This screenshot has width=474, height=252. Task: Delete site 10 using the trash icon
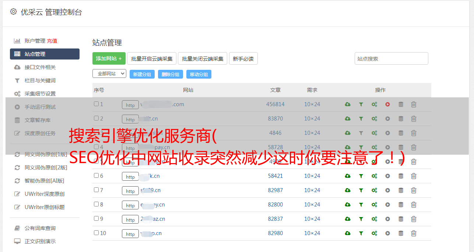(414, 233)
